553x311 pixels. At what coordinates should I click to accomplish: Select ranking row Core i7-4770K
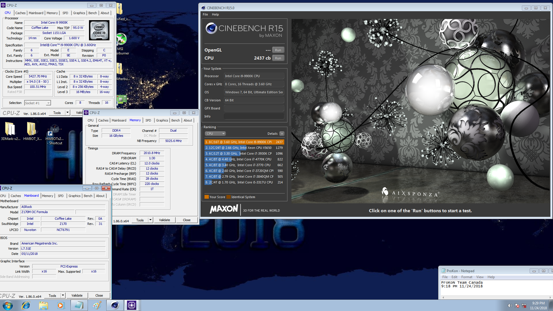tap(244, 159)
